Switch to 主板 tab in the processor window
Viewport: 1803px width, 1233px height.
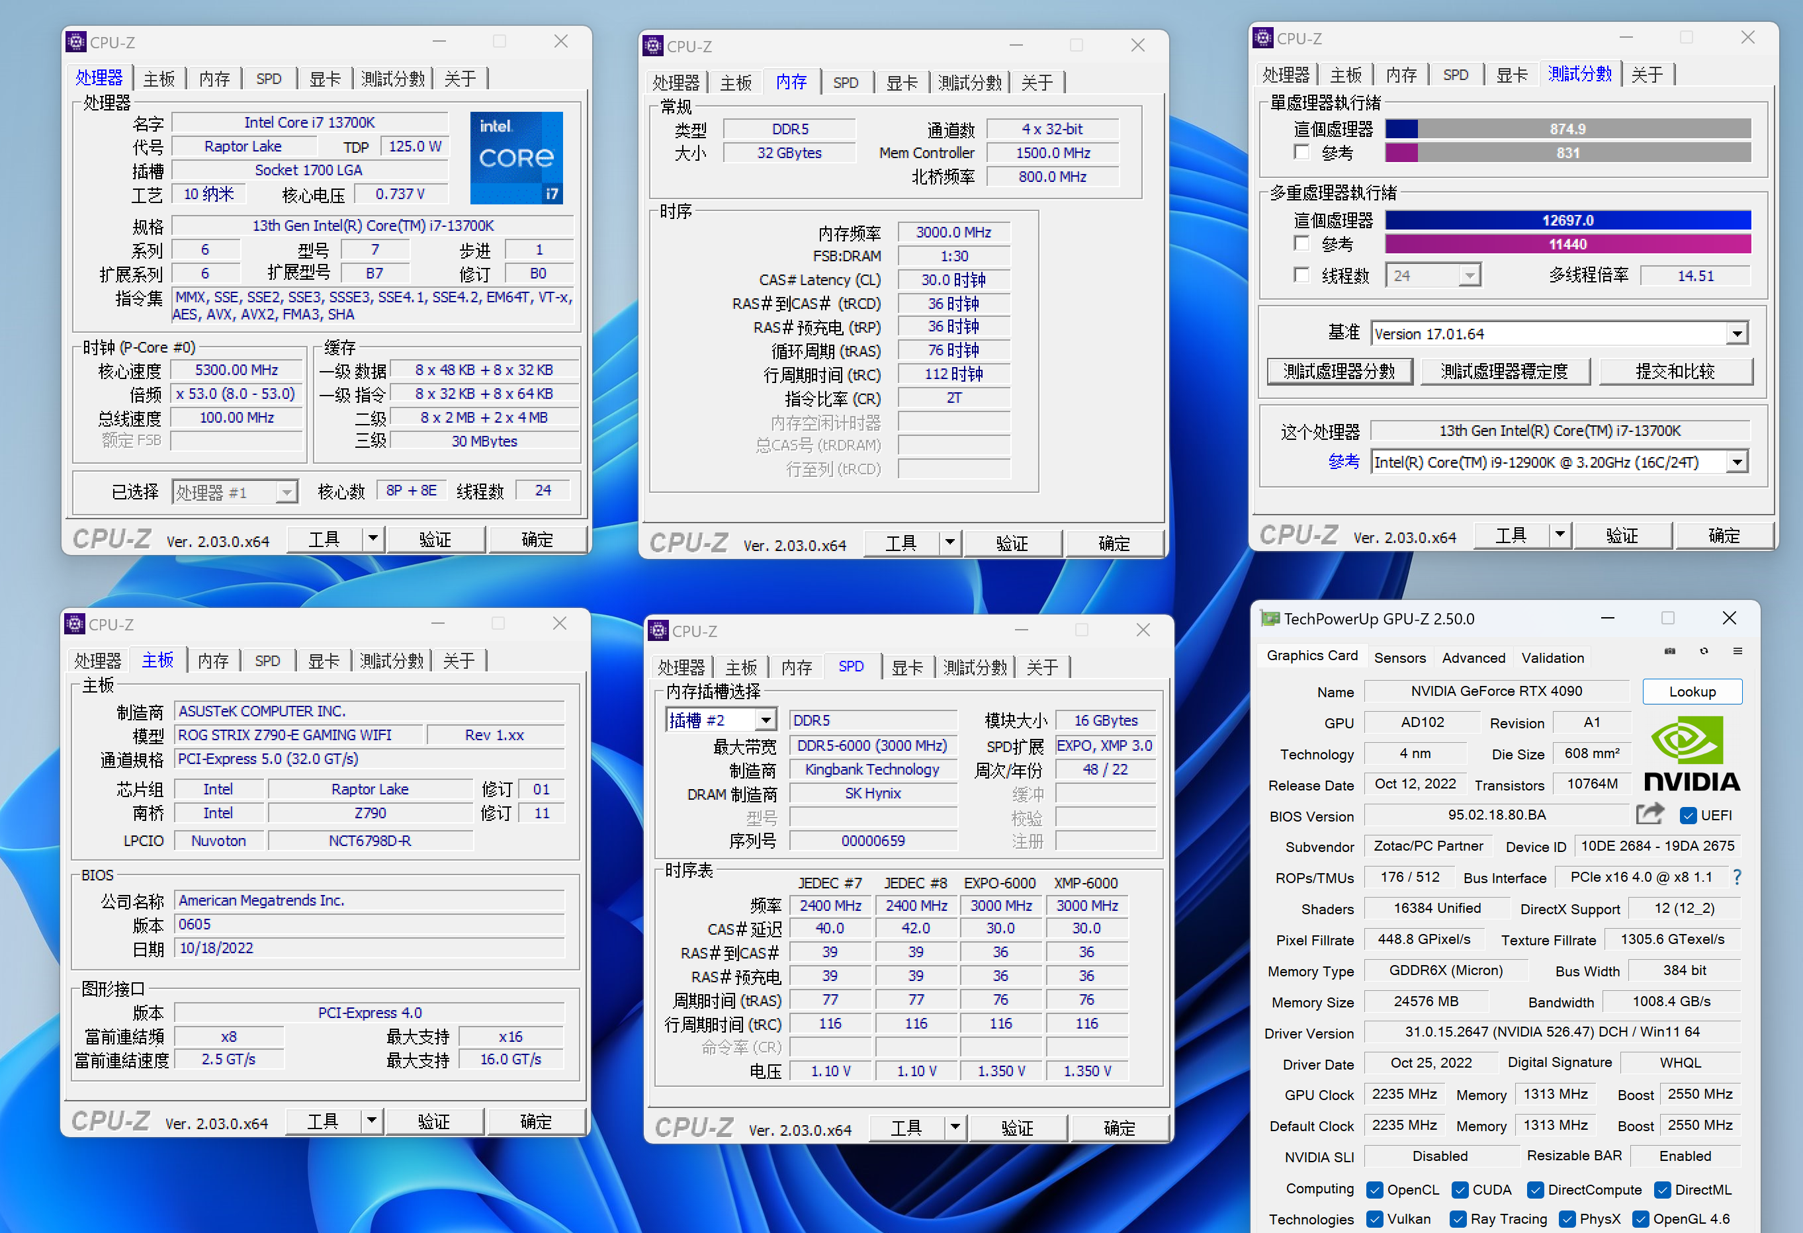click(x=159, y=78)
